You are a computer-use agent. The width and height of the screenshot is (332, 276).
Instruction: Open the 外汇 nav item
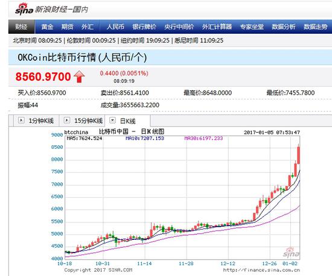tap(88, 27)
